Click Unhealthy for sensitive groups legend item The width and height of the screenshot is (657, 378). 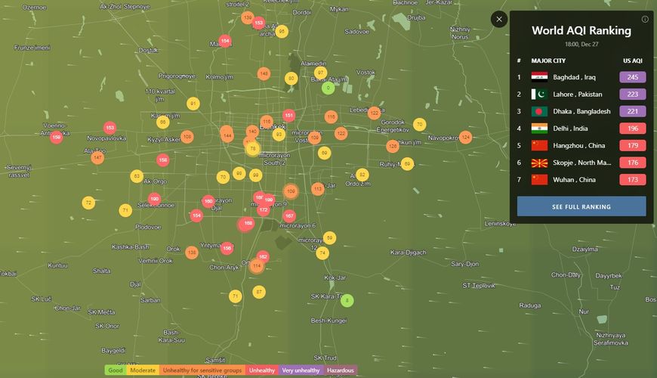(202, 370)
